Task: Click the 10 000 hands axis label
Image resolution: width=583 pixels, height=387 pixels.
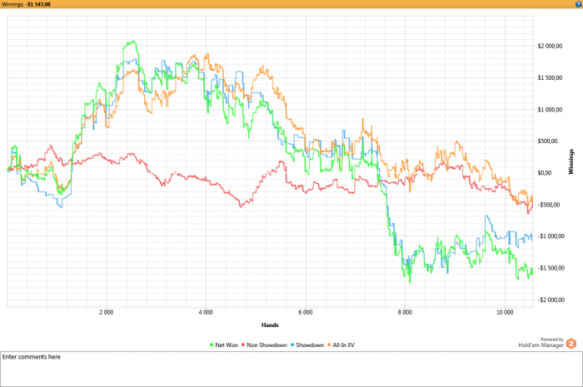Action: coord(503,313)
